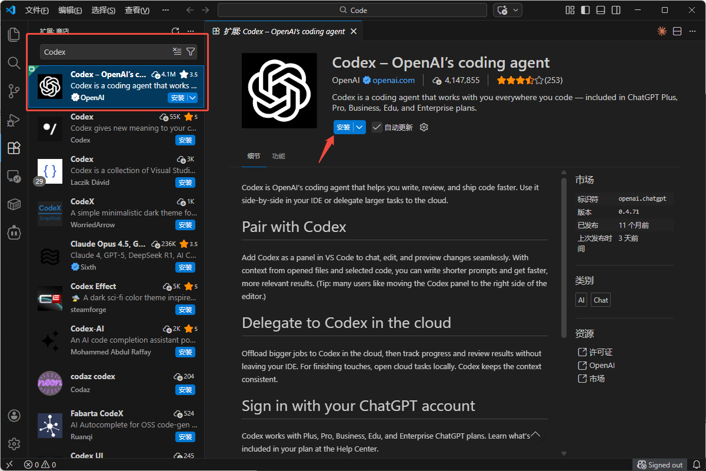The height and width of the screenshot is (471, 706).
Task: Open the Source Control view
Action: (14, 91)
